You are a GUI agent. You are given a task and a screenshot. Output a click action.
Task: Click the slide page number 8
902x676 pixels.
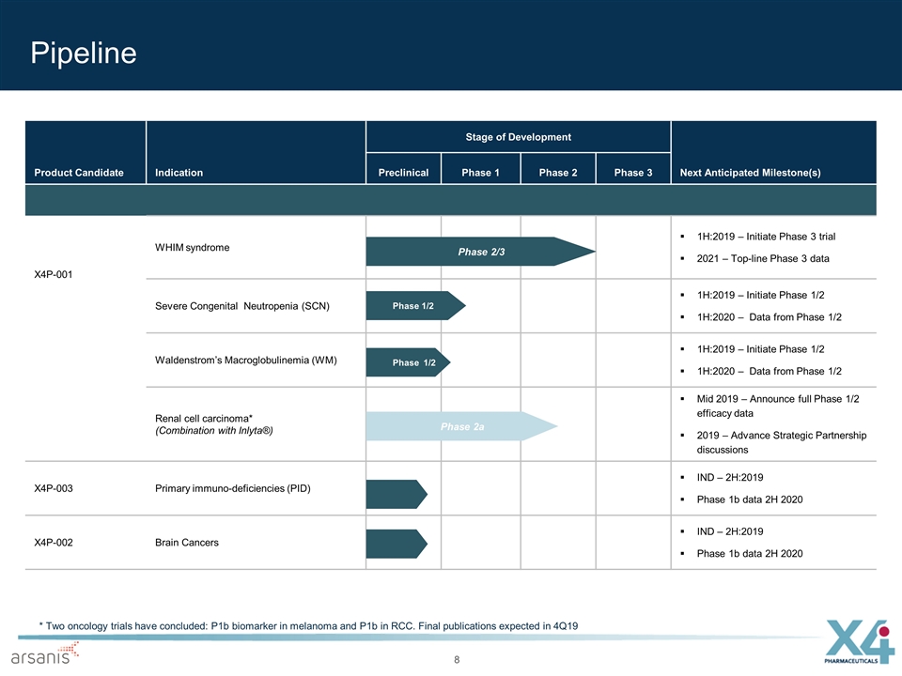(x=457, y=659)
